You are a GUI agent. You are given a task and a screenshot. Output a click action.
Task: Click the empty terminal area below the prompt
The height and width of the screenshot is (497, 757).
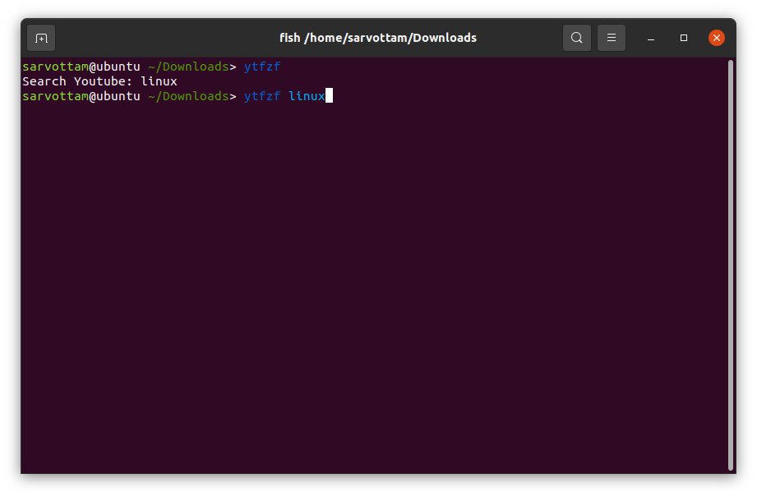coord(370,288)
